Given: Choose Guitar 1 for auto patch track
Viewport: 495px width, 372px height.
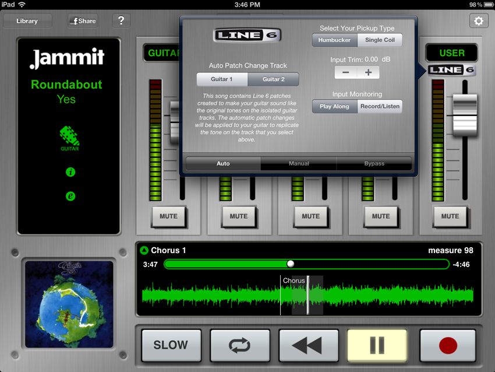Looking at the screenshot, I should pos(222,79).
